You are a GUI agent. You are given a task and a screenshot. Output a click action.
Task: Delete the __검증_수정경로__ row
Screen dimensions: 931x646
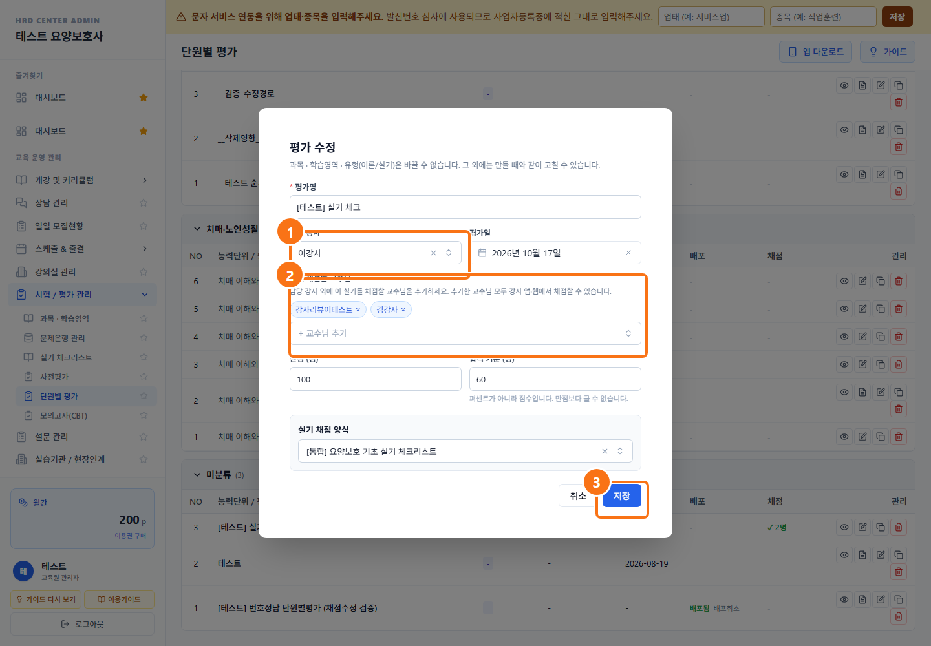[899, 102]
